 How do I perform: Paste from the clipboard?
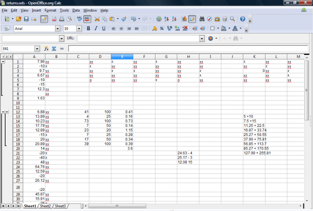coord(113,19)
